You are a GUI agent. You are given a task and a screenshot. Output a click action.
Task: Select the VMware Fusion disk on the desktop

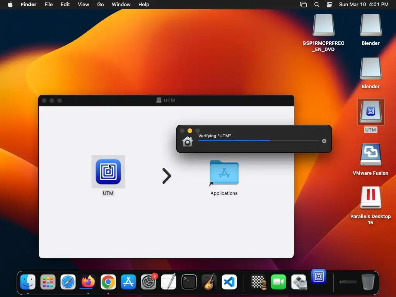click(x=370, y=155)
